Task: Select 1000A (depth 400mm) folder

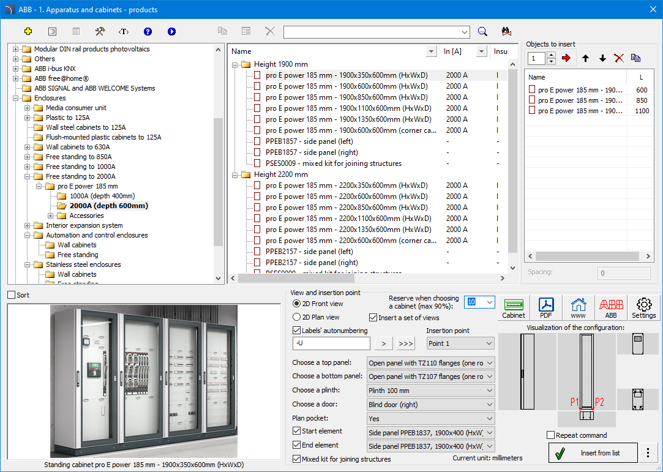Action: pyautogui.click(x=102, y=196)
